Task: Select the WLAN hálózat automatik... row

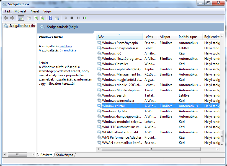Action: point(158,132)
